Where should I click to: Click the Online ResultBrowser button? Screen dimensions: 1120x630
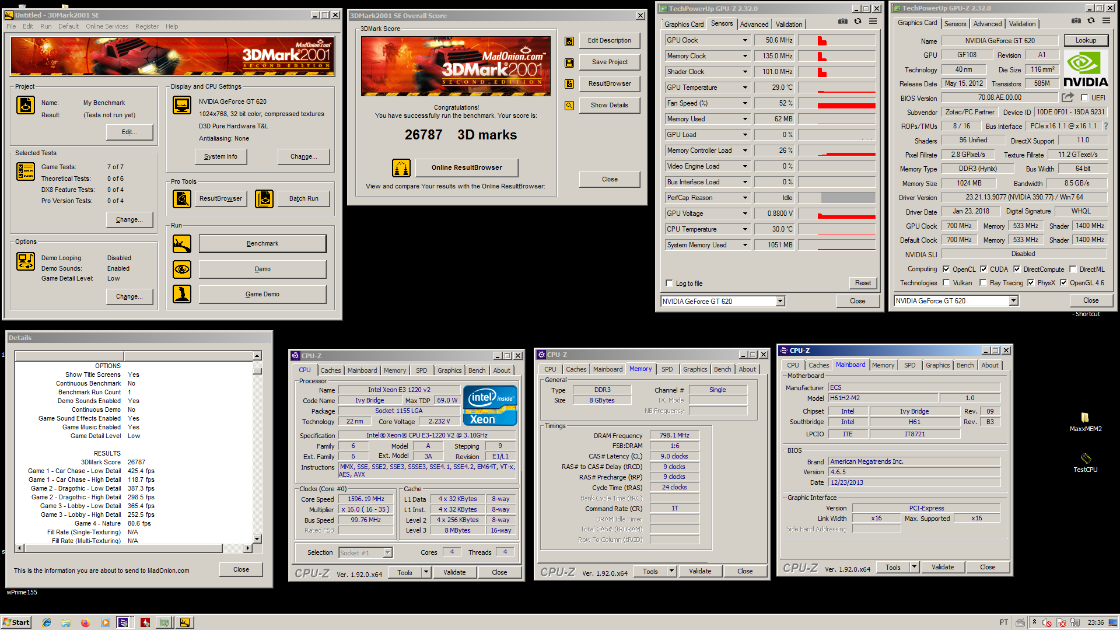point(467,168)
